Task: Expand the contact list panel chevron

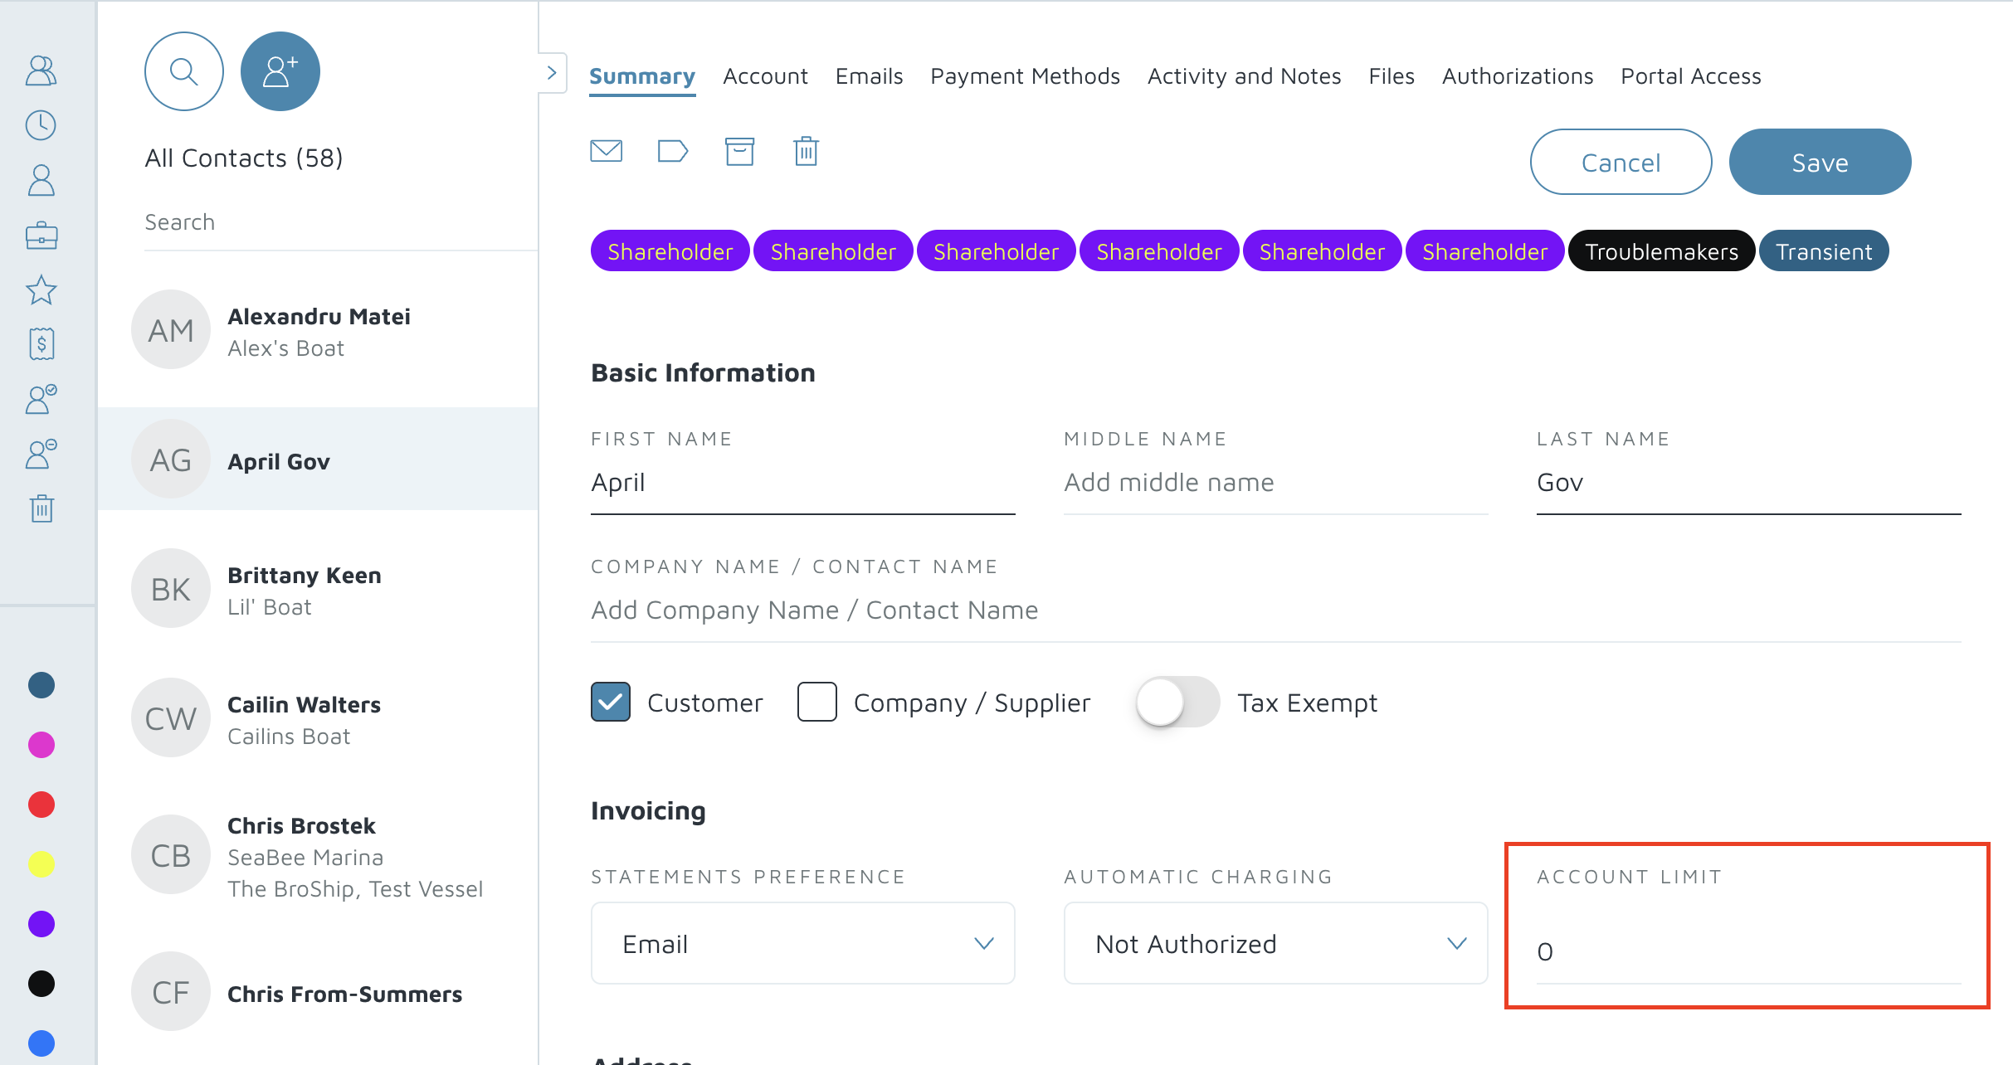Action: click(552, 73)
